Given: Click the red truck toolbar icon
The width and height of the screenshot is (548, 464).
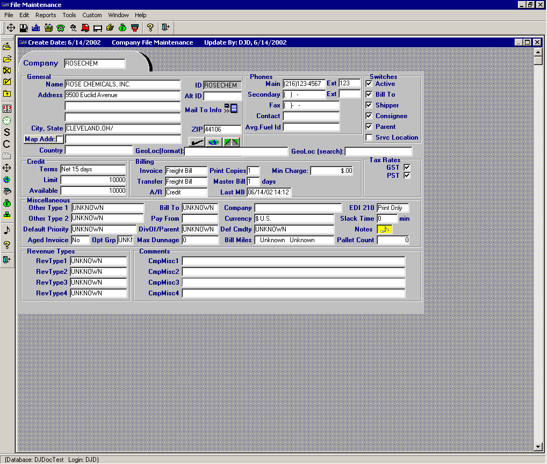Looking at the screenshot, I should pyautogui.click(x=85, y=27).
